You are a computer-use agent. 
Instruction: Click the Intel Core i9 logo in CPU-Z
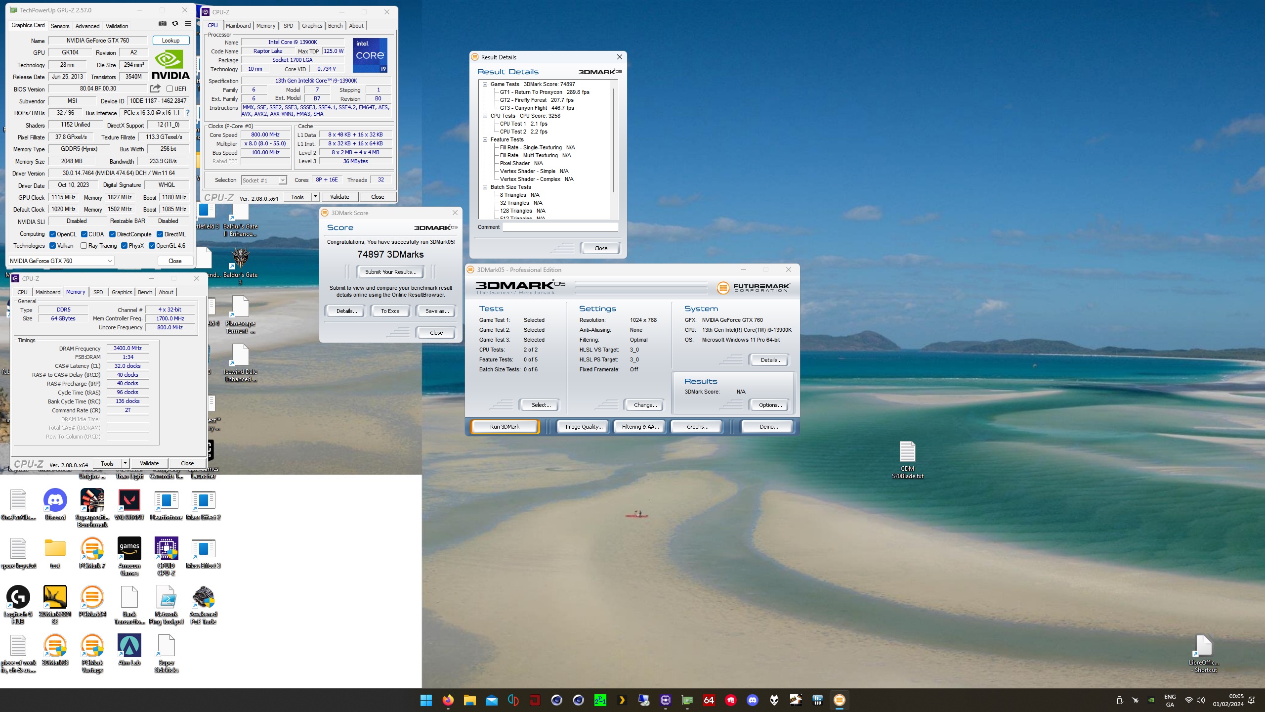pyautogui.click(x=370, y=55)
